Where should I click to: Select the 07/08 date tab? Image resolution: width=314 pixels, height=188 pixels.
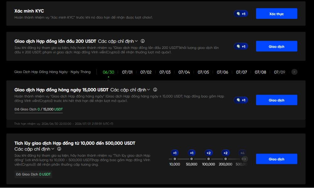(x=260, y=72)
